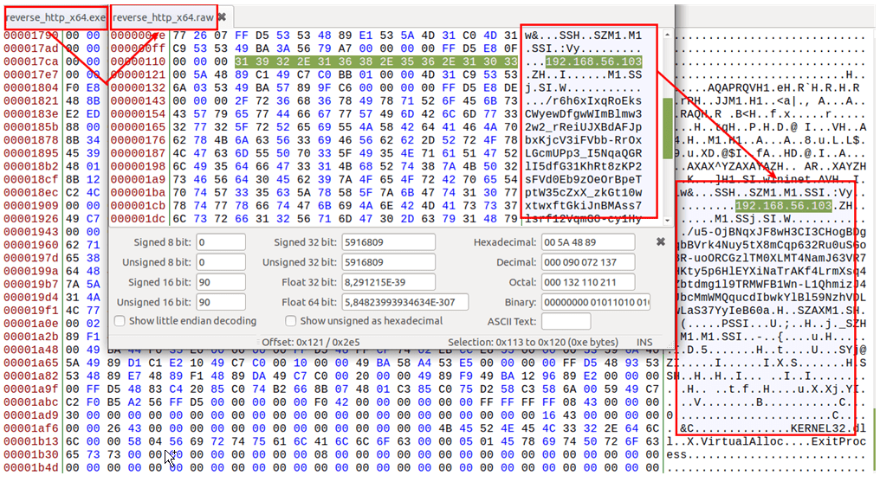The width and height of the screenshot is (880, 482).
Task: Click offset 00000198 in the raw file view
Action: (138, 166)
